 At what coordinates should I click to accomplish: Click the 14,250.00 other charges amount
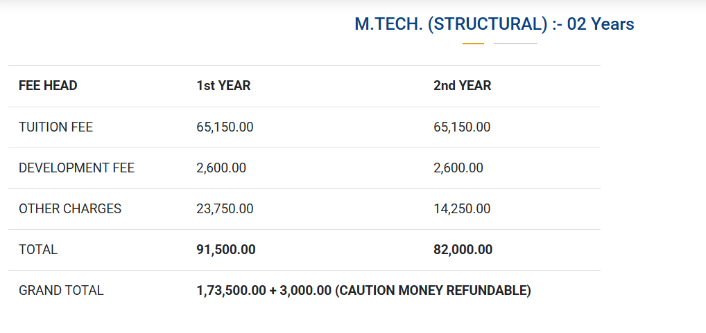pyautogui.click(x=462, y=209)
